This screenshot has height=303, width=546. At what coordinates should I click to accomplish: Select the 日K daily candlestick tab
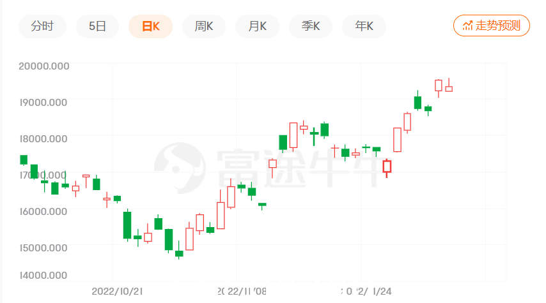tap(150, 26)
